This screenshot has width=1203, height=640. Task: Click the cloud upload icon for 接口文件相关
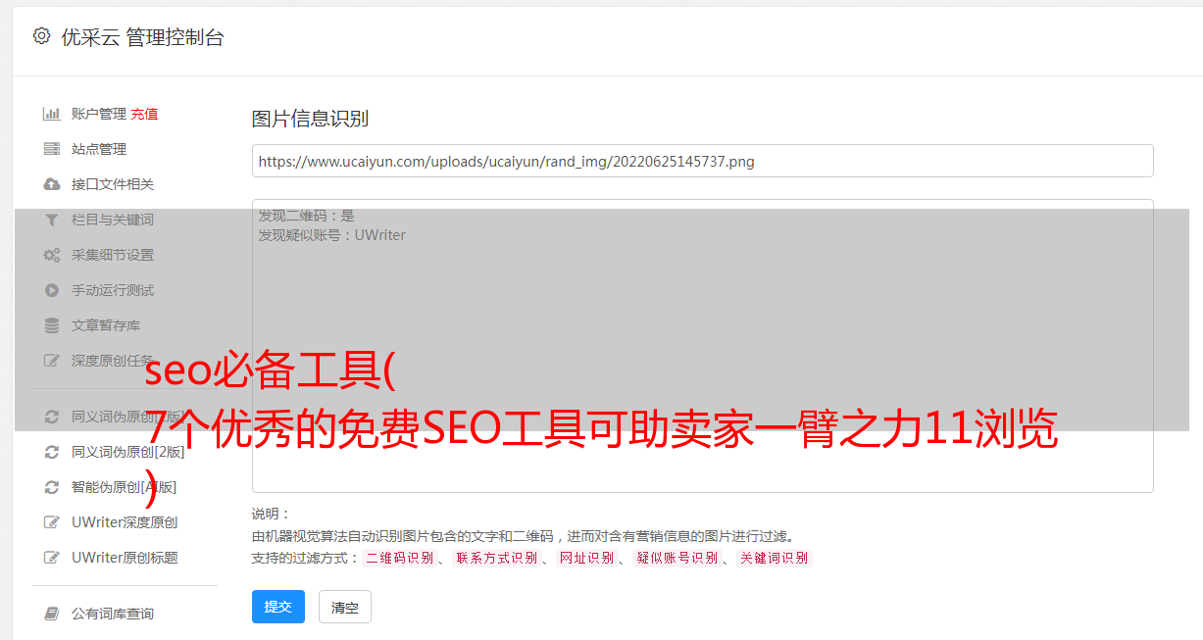point(52,184)
